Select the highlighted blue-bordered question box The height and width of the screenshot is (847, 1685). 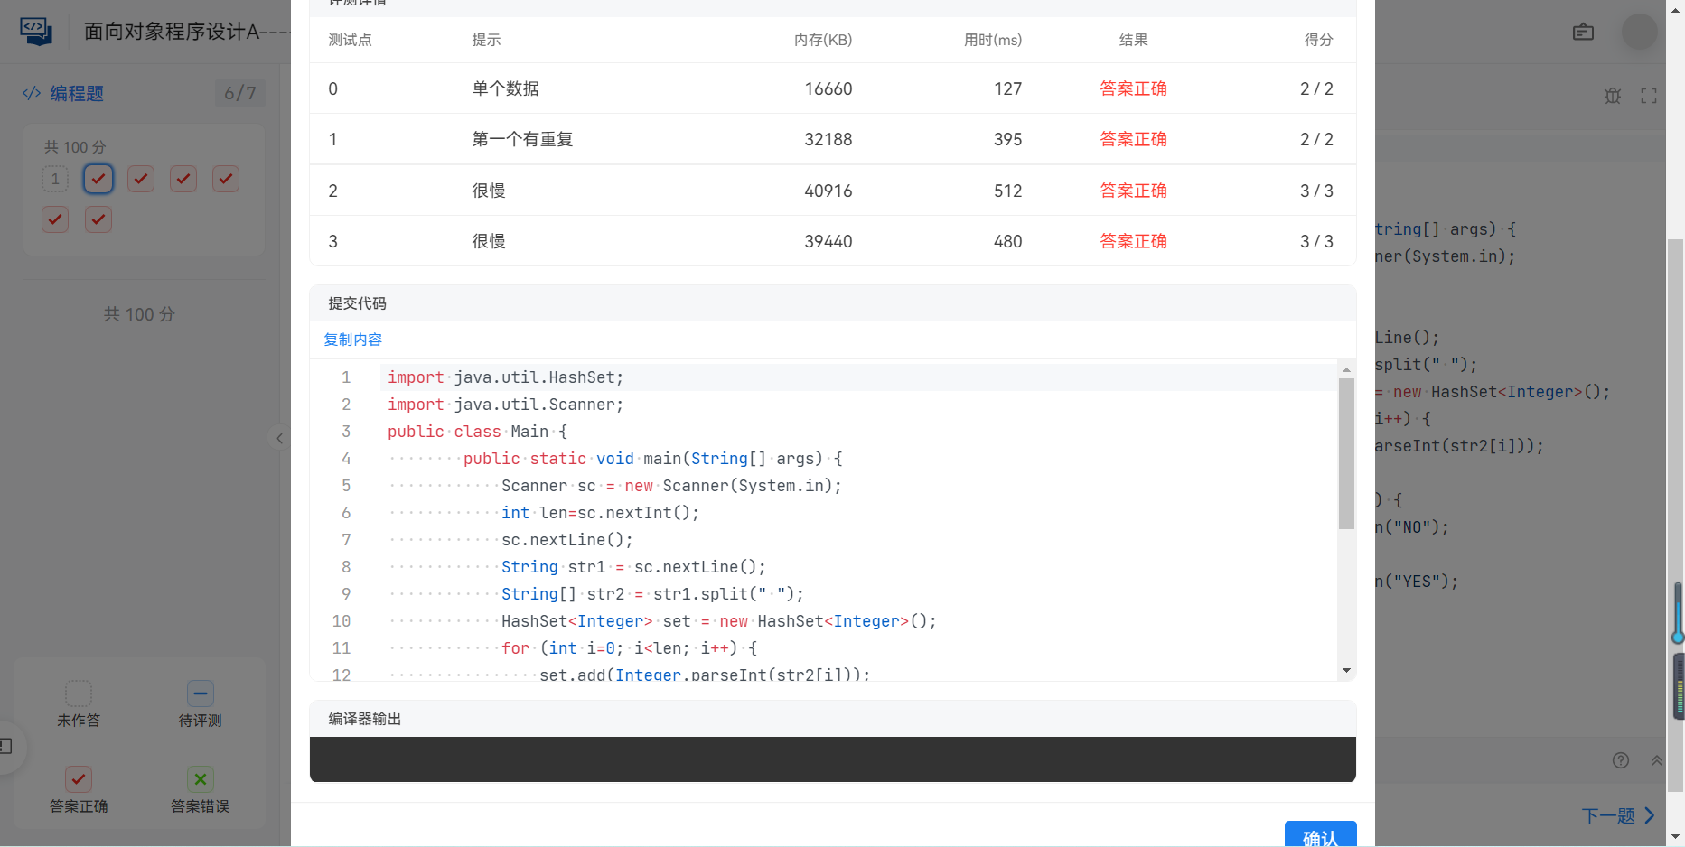click(x=98, y=179)
